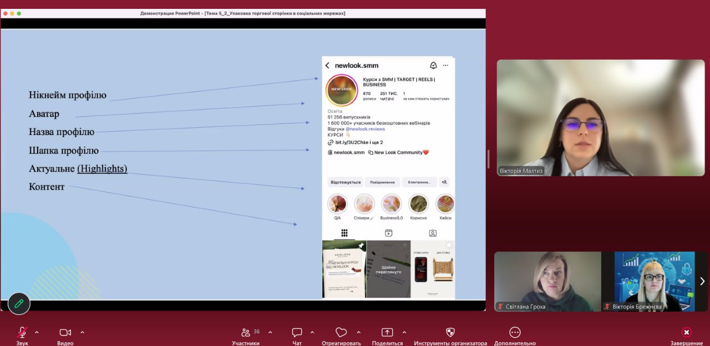Select Вікторія Малтиз video tile

tap(600, 117)
